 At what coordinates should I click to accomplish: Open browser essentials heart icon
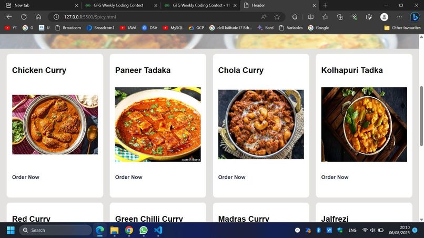pos(355,17)
